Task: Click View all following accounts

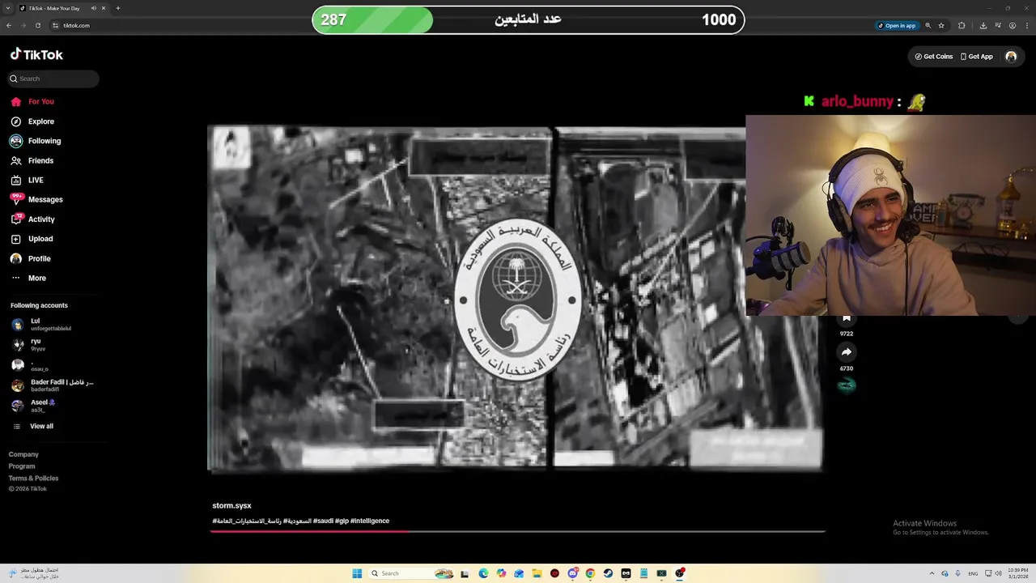Action: [x=32, y=426]
